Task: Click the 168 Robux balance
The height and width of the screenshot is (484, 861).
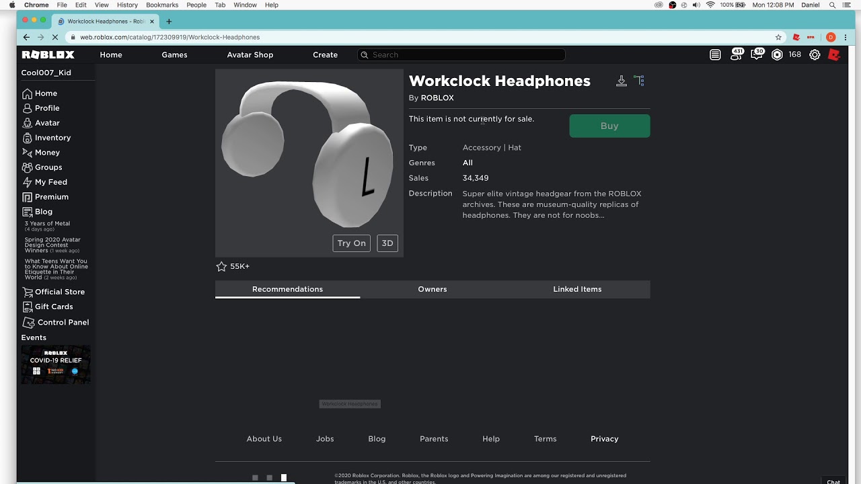Action: pos(795,55)
